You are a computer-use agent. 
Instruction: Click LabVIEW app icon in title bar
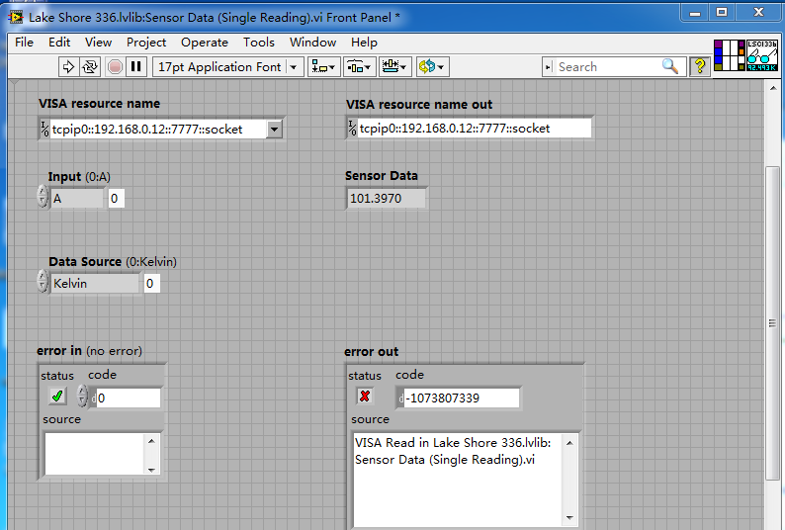[x=16, y=18]
